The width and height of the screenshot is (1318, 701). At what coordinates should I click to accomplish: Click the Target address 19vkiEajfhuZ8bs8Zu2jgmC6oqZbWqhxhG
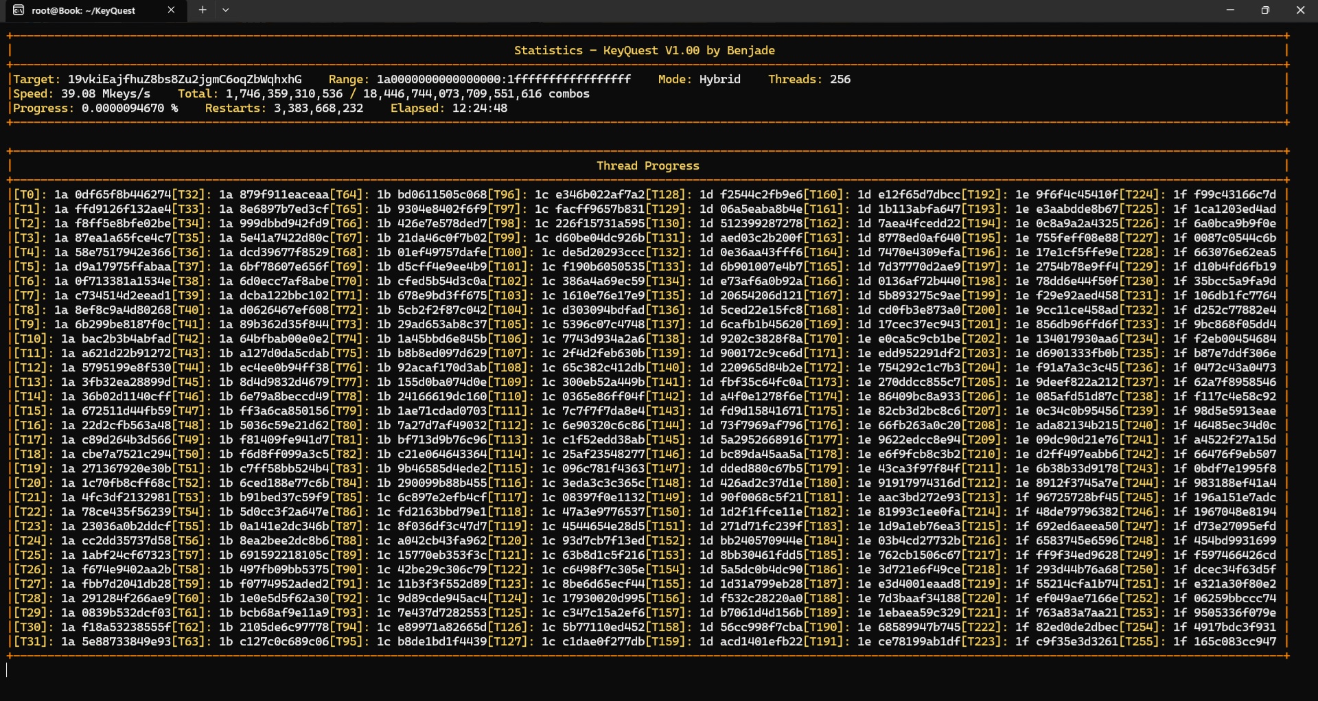pyautogui.click(x=184, y=80)
